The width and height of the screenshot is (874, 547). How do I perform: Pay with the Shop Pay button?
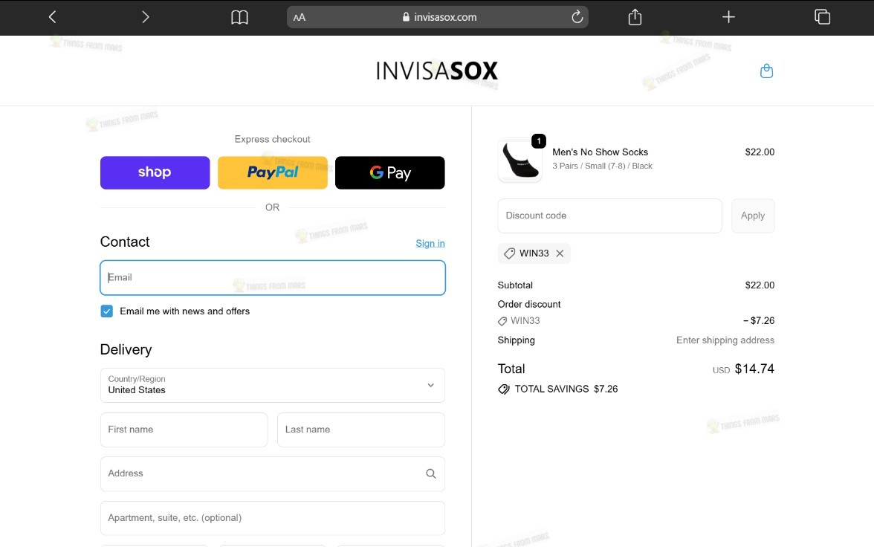coord(155,173)
